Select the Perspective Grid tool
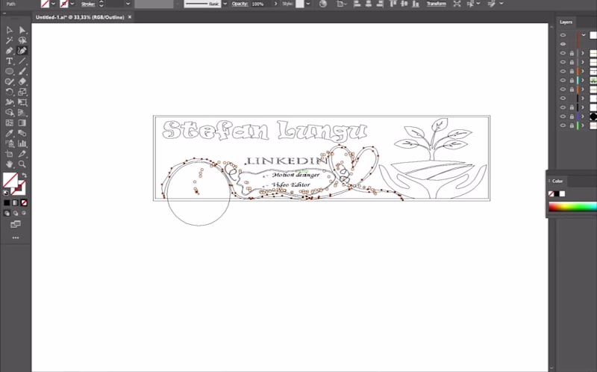Image resolution: width=597 pixels, height=372 pixels. tap(22, 113)
